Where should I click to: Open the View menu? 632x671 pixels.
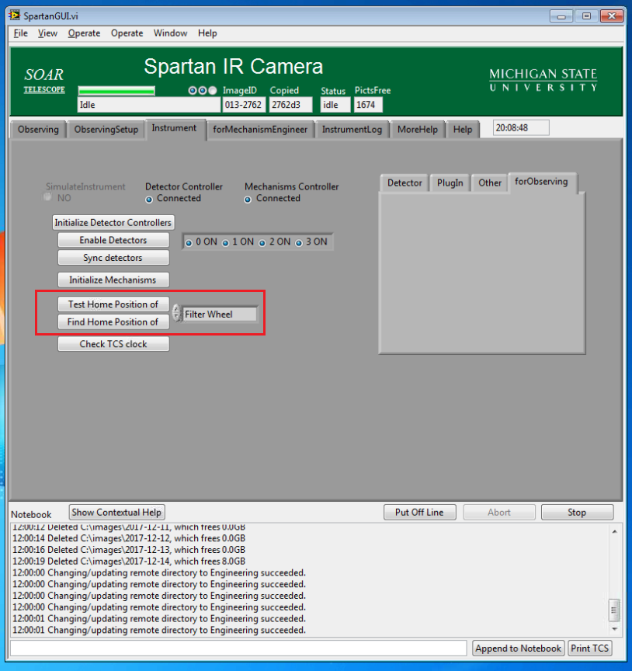tap(47, 33)
